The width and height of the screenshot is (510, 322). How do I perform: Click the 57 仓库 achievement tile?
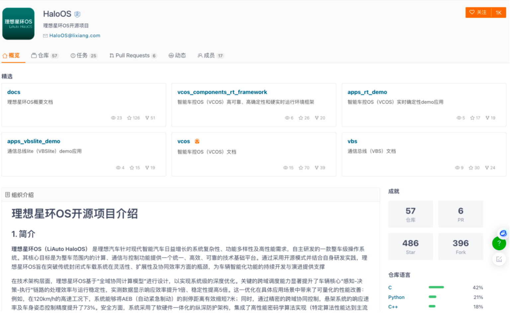pos(410,214)
